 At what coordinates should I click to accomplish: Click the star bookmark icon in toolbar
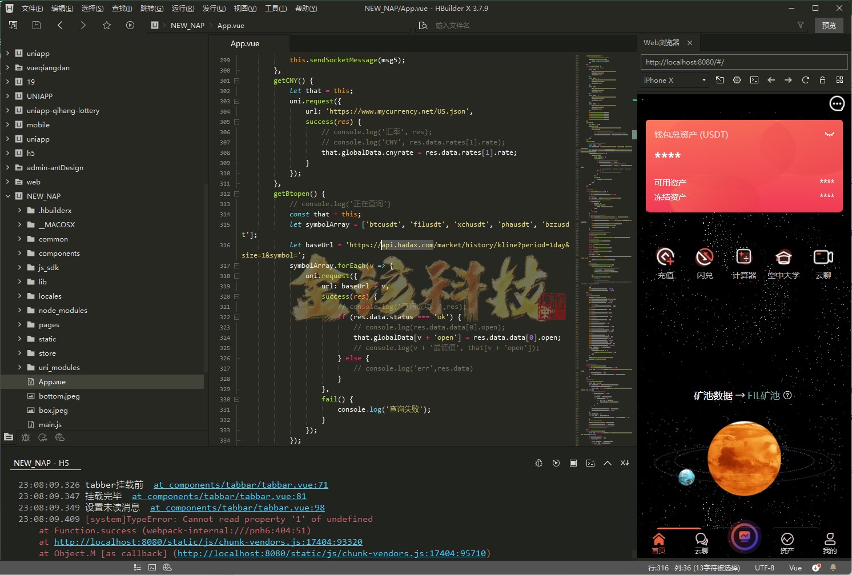tap(107, 25)
